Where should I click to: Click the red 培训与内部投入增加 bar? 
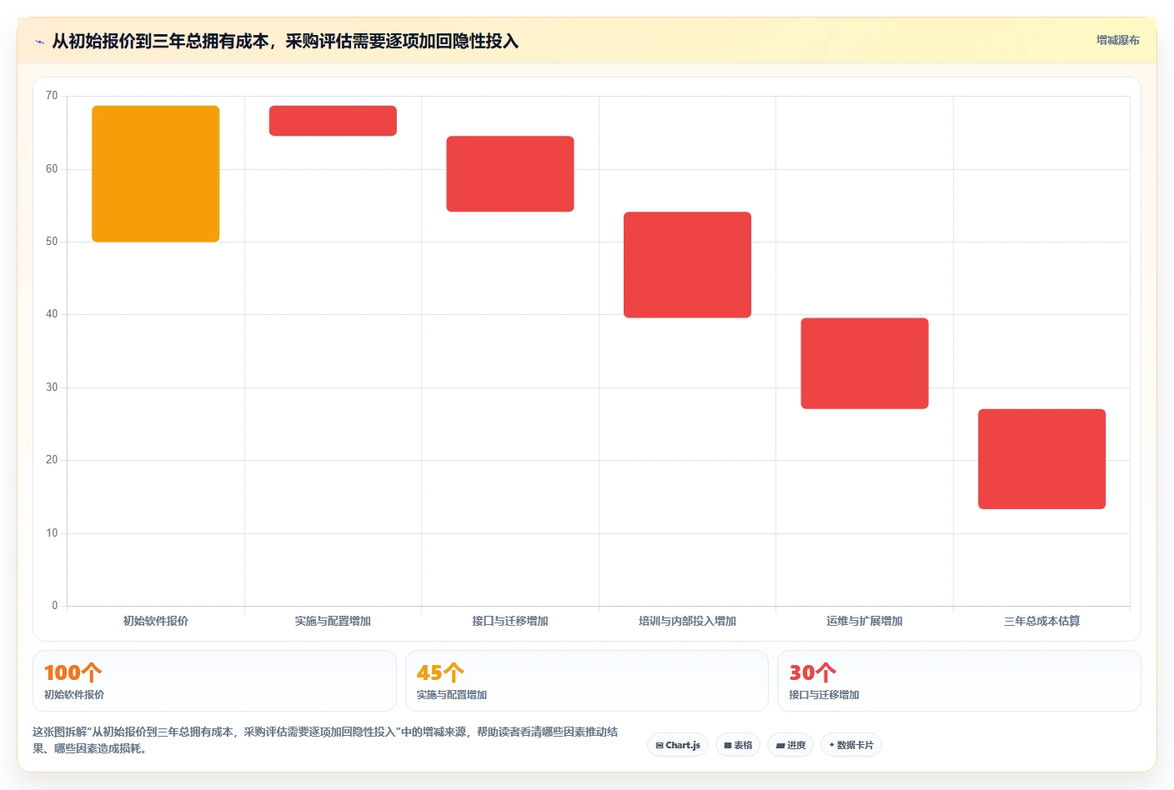point(687,264)
